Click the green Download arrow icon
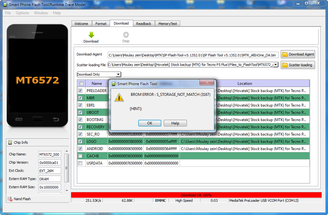 [91, 35]
